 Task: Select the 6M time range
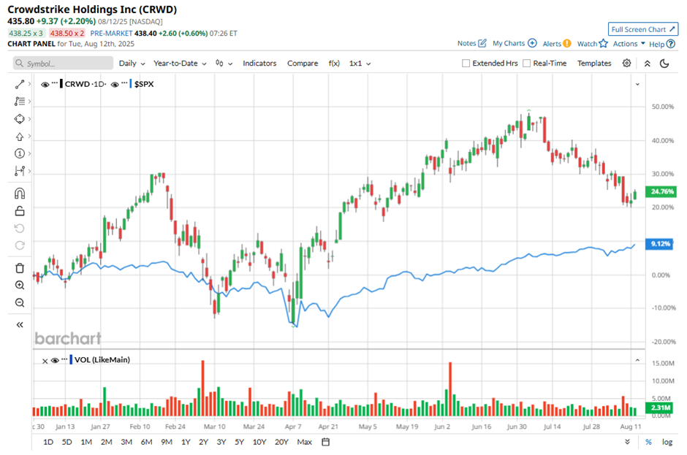146,442
